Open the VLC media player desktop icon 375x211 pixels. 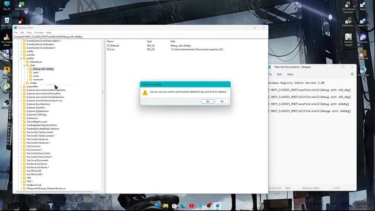click(6, 40)
